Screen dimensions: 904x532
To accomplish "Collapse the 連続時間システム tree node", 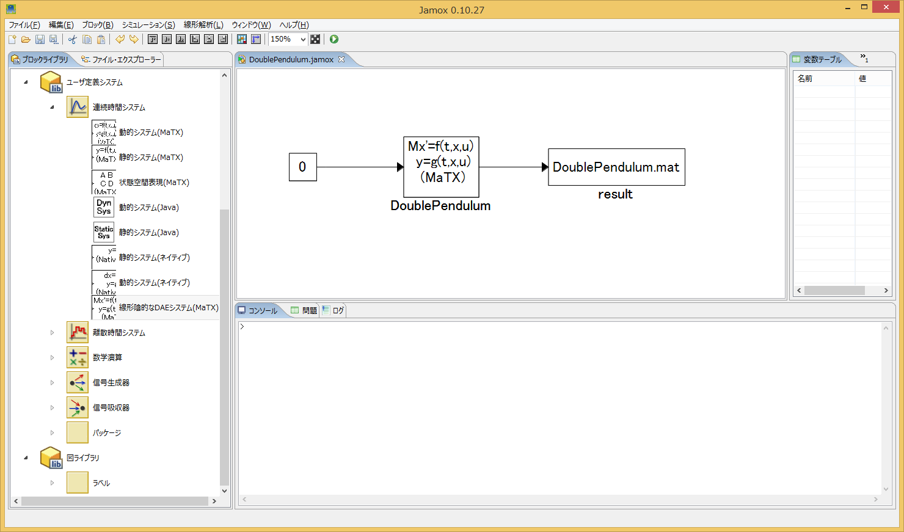I will [52, 107].
